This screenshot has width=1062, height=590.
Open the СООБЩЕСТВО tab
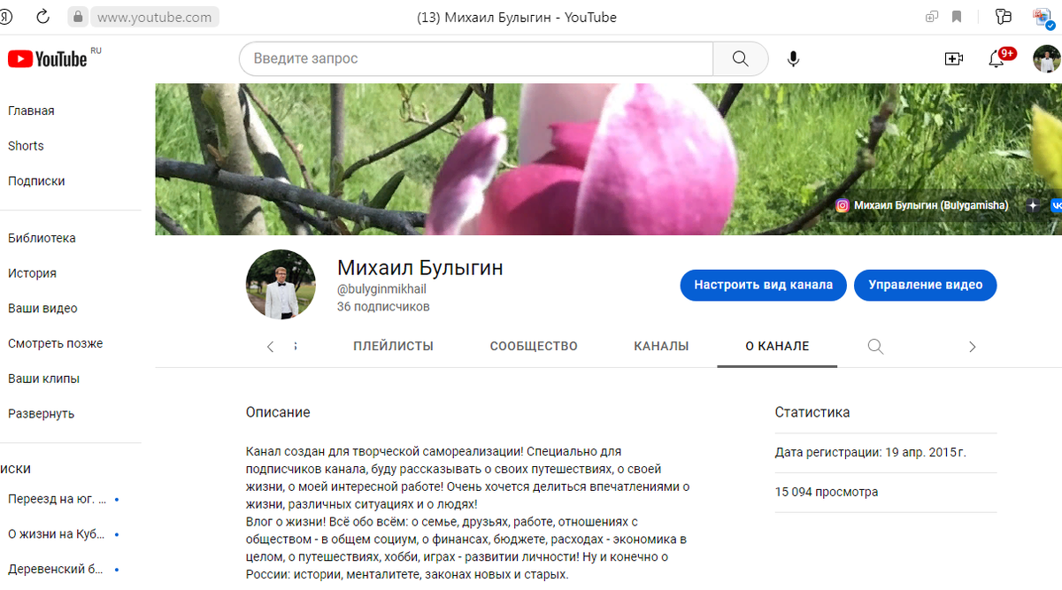point(533,346)
